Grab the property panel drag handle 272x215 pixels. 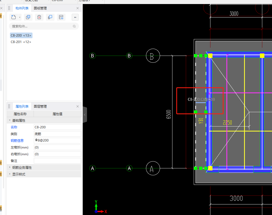(9, 106)
